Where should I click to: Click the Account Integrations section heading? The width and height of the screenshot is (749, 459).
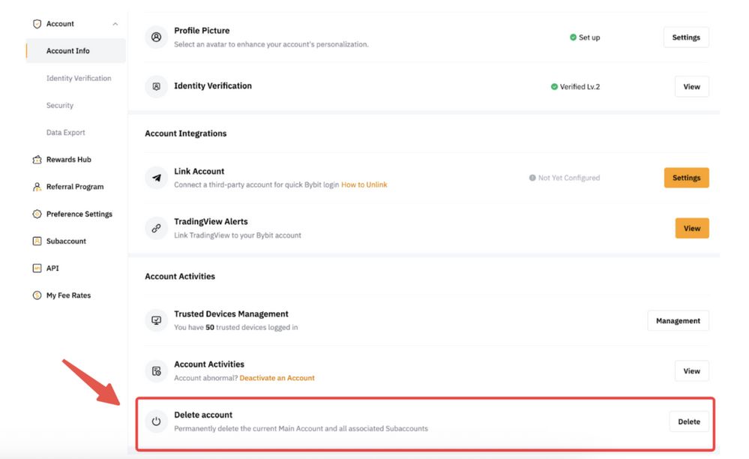tap(186, 133)
